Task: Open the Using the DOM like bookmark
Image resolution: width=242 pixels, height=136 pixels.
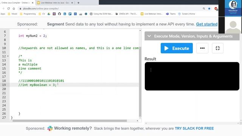Action: (101, 14)
